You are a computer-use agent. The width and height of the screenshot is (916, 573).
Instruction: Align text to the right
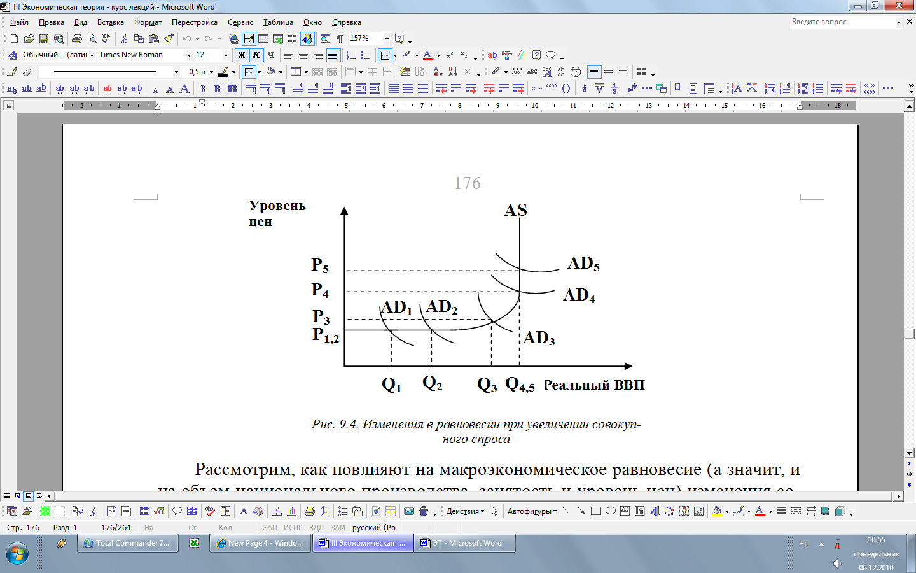pyautogui.click(x=318, y=55)
